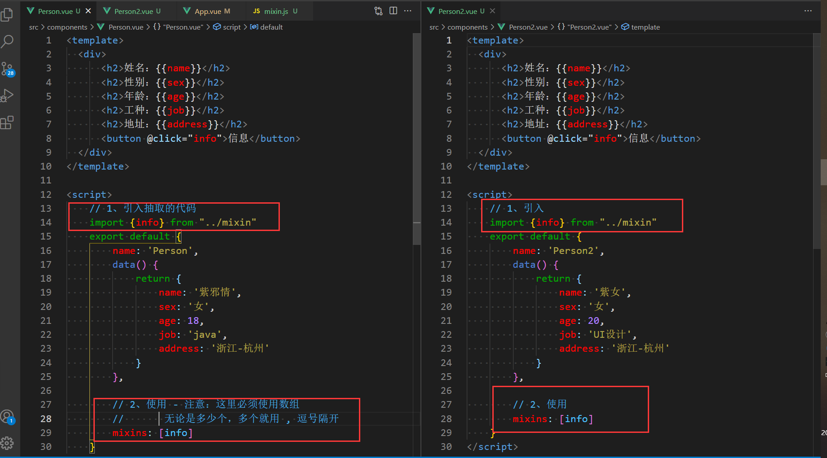Click "address: '浙江-杭州'" in right editor
This screenshot has width=827, height=458.
[x=615, y=349]
